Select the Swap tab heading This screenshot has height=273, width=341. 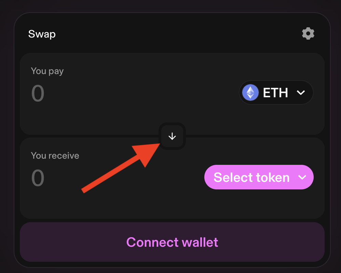point(42,34)
